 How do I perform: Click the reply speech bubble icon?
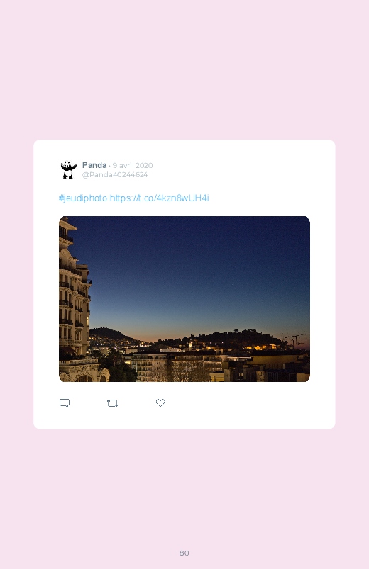(x=65, y=403)
